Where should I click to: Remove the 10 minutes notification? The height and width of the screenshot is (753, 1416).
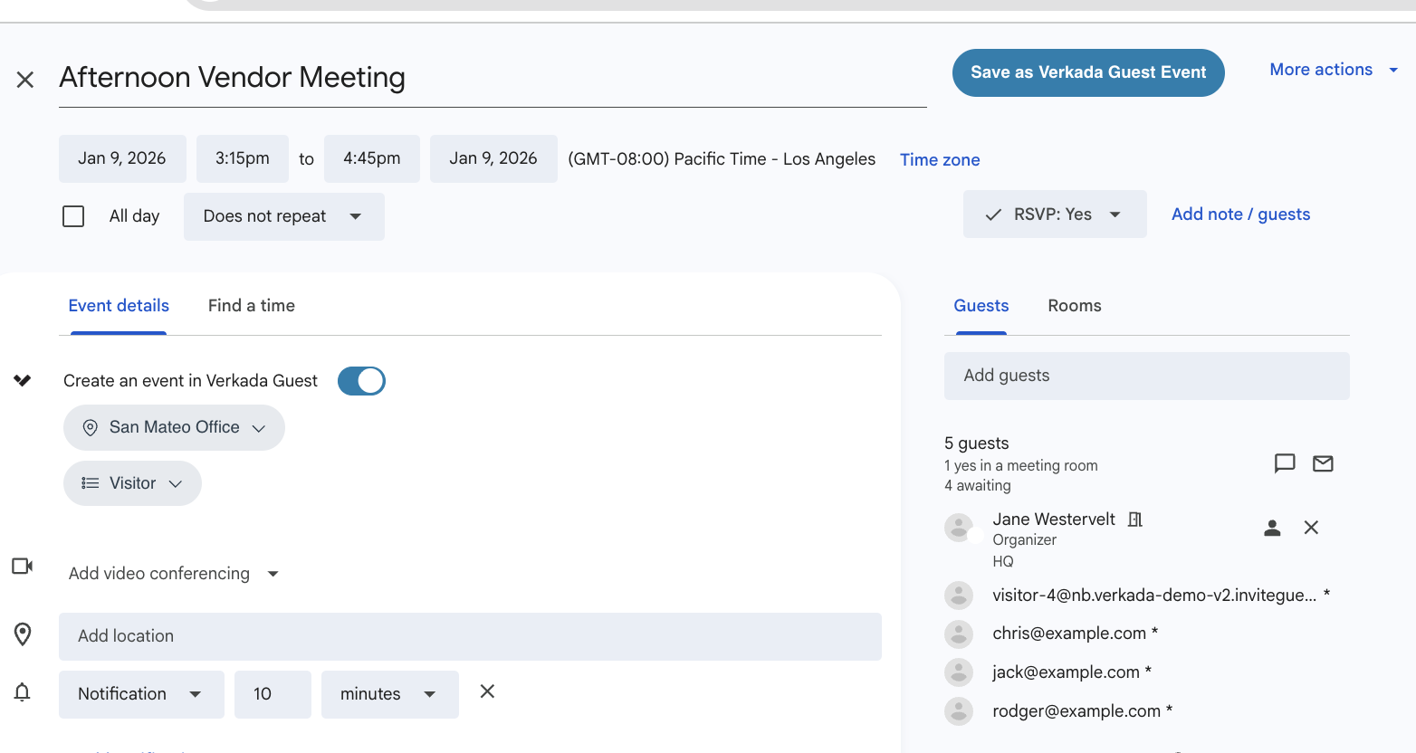(487, 691)
